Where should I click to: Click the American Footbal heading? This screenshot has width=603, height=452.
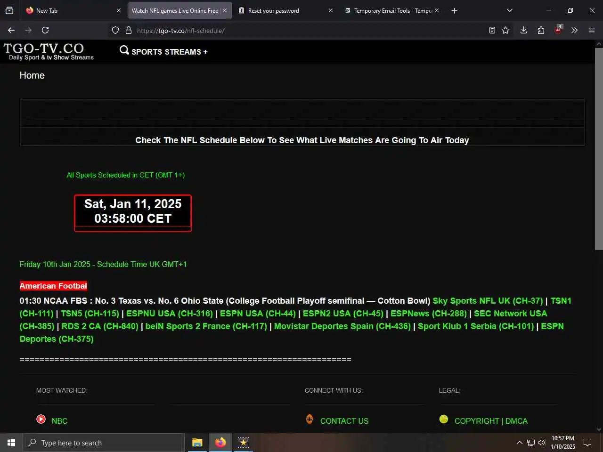(x=53, y=286)
